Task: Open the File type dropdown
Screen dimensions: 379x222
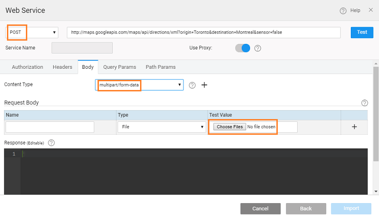Action: 161,127
